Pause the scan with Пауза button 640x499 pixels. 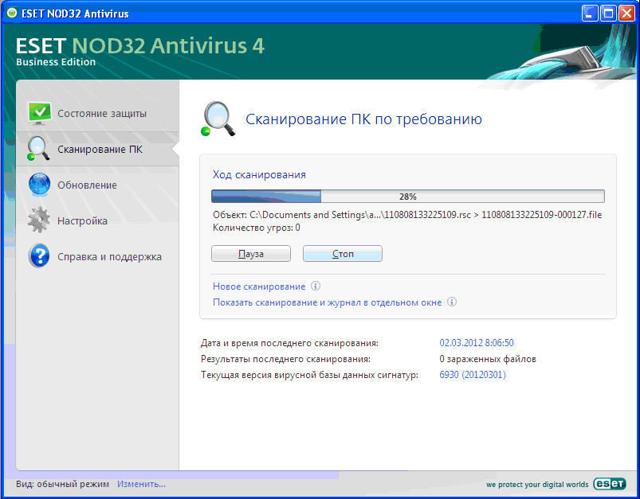pos(250,254)
